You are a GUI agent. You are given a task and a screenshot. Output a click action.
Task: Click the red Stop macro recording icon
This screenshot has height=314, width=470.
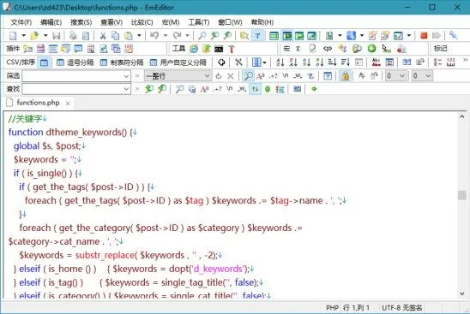424,36
